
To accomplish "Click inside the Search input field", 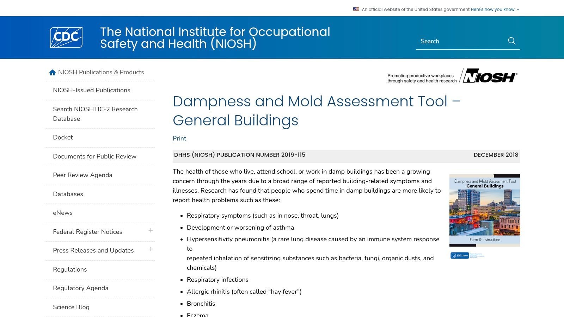I will 458,41.
